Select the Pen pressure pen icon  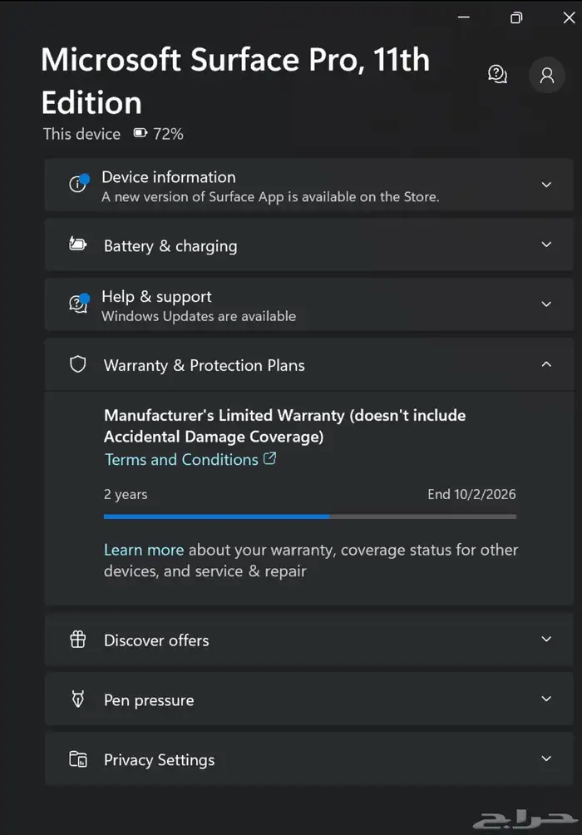coord(77,699)
